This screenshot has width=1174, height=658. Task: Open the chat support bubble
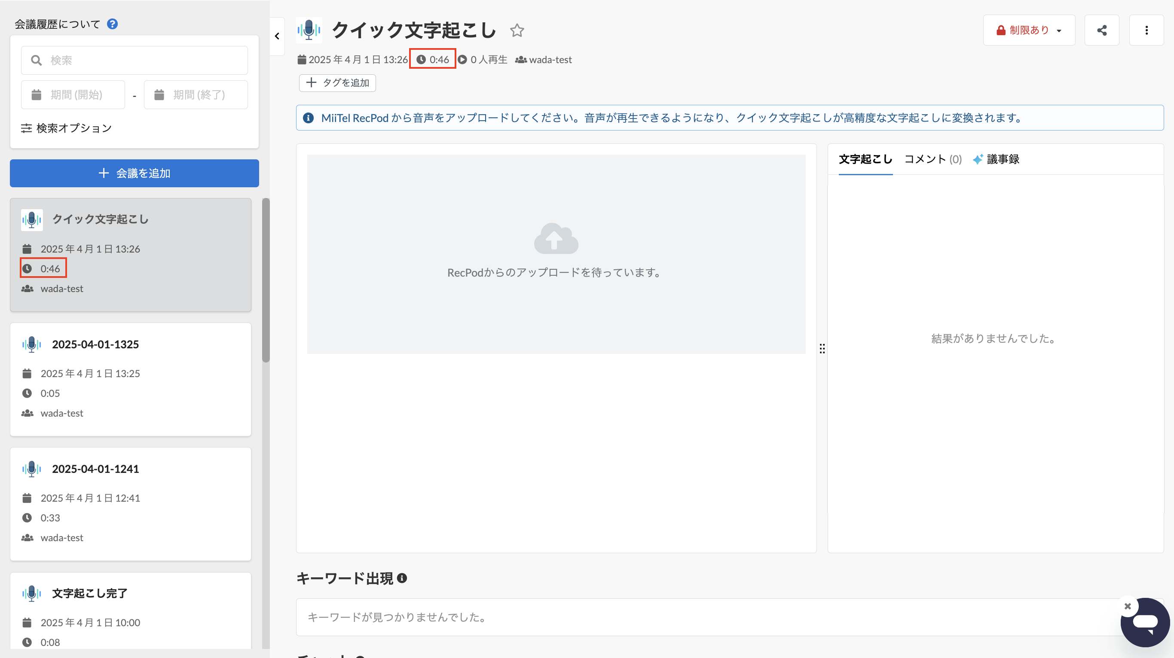1145,623
